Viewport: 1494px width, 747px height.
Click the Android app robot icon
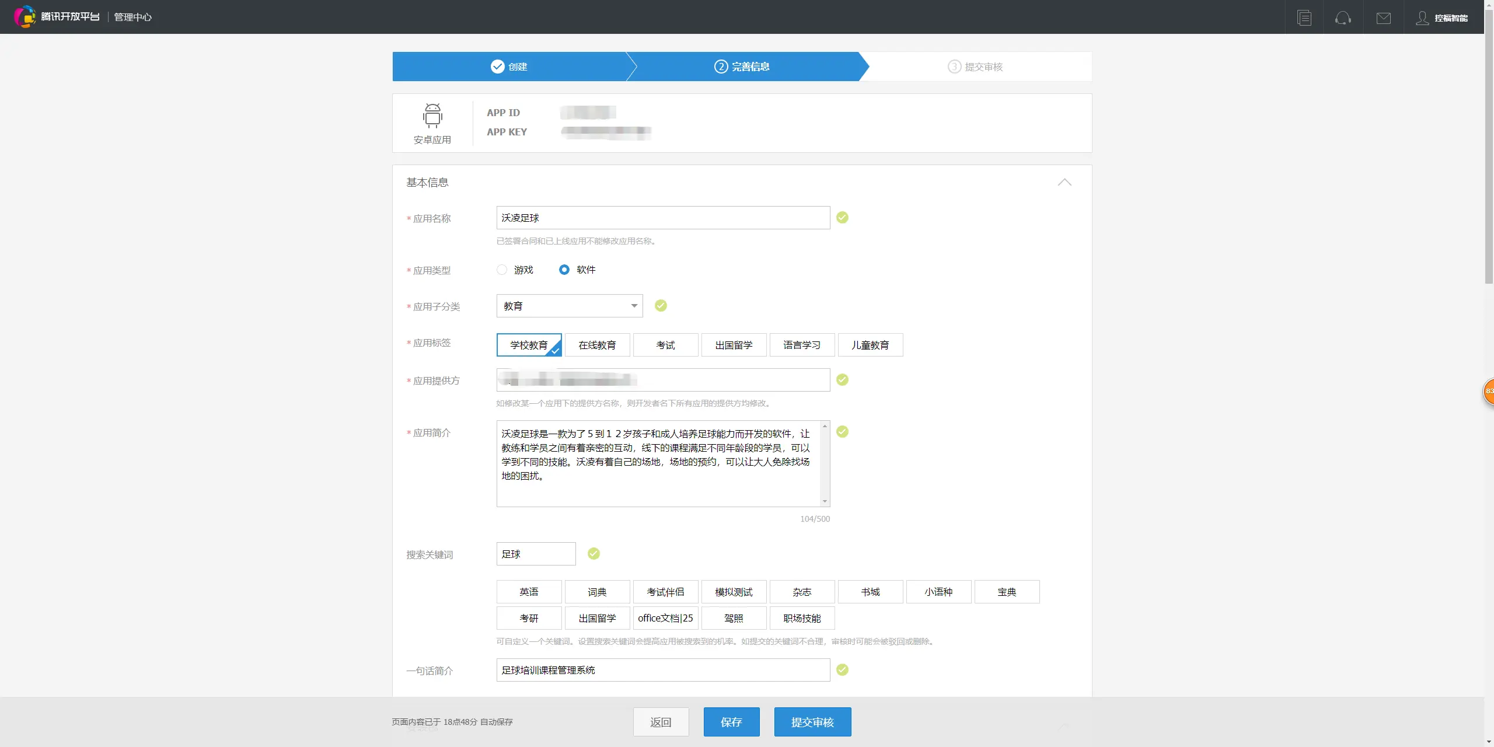[432, 116]
